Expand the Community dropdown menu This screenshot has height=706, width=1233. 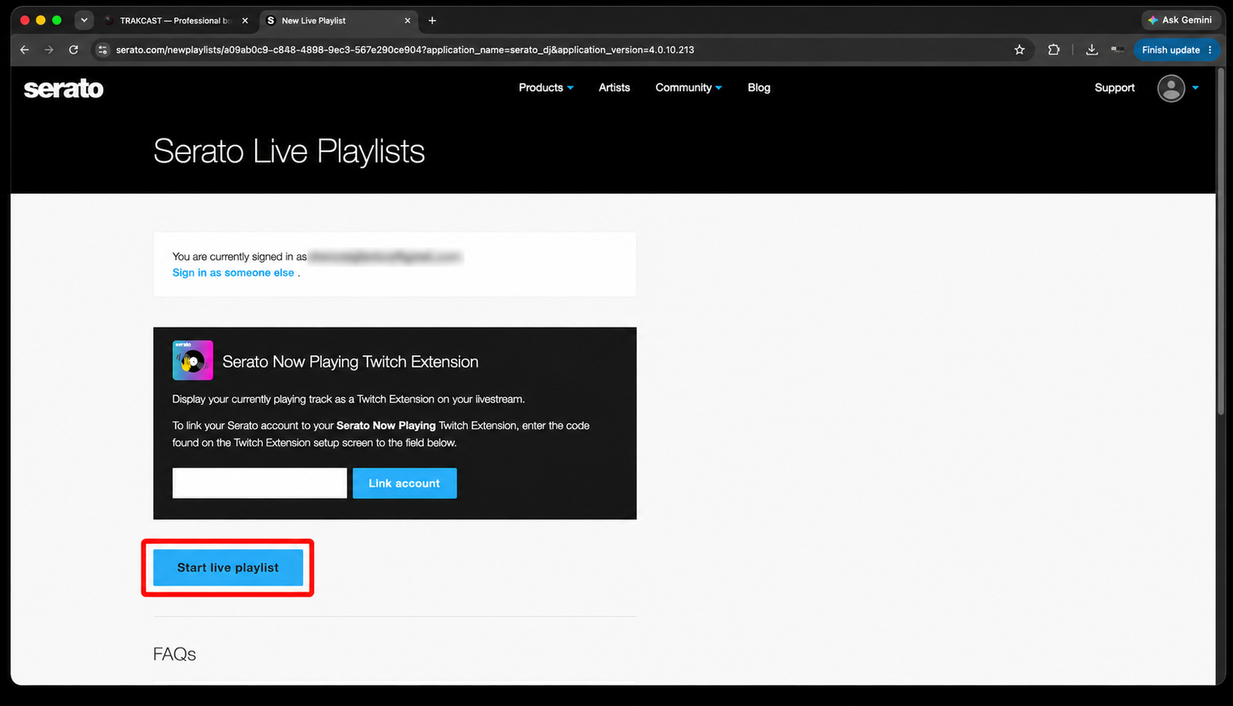click(688, 88)
